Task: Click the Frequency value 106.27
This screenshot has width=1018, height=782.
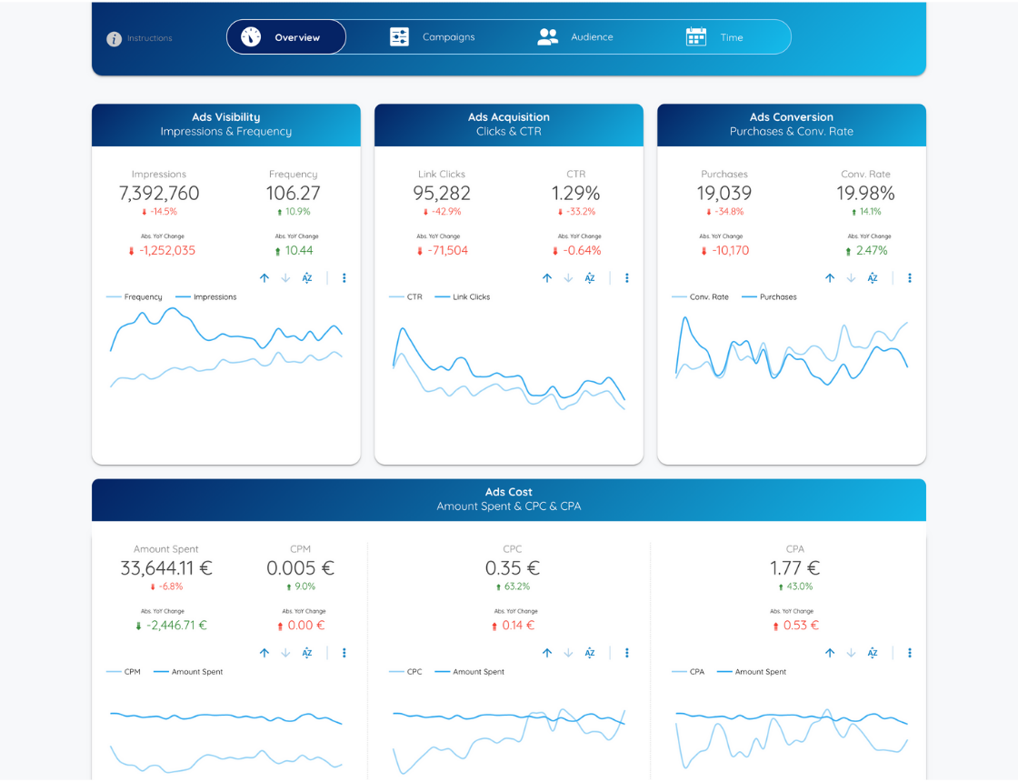Action: (x=294, y=193)
